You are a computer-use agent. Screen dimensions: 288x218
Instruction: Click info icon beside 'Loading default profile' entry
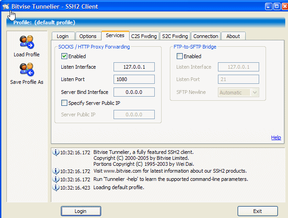(56, 187)
